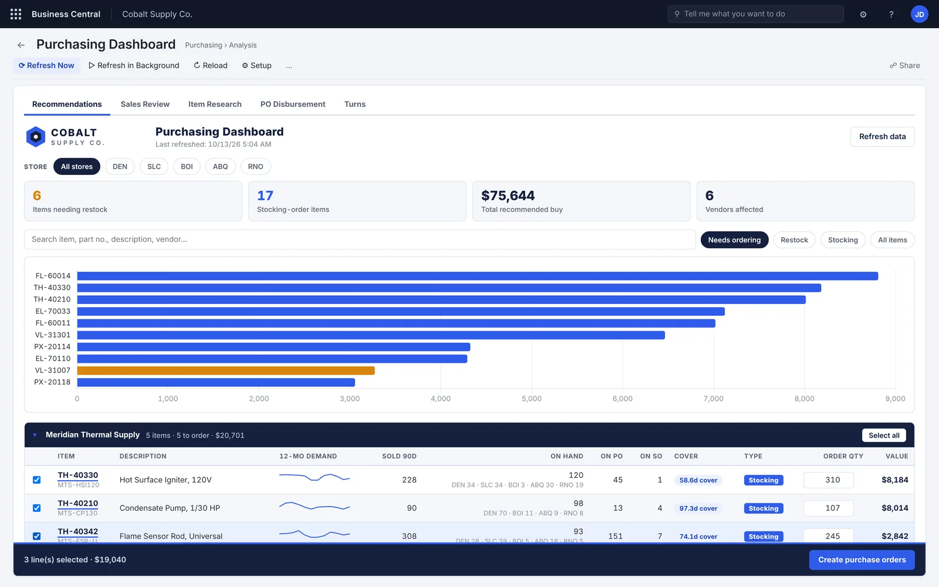Switch to the Recommendations tab

point(67,104)
